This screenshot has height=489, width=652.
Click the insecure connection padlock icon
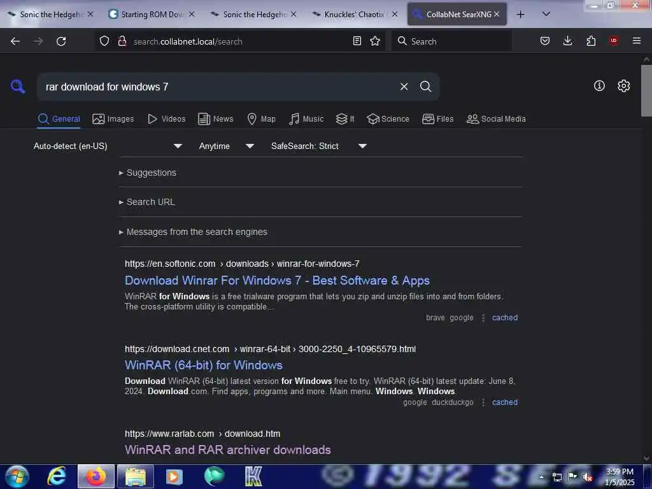(x=122, y=41)
